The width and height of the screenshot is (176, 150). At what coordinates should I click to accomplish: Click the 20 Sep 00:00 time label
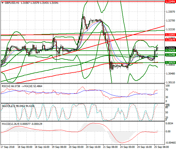tap(76, 147)
